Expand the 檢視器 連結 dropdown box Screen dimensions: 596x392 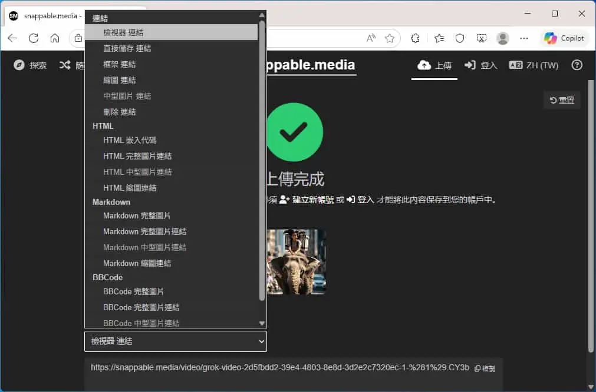(176, 341)
